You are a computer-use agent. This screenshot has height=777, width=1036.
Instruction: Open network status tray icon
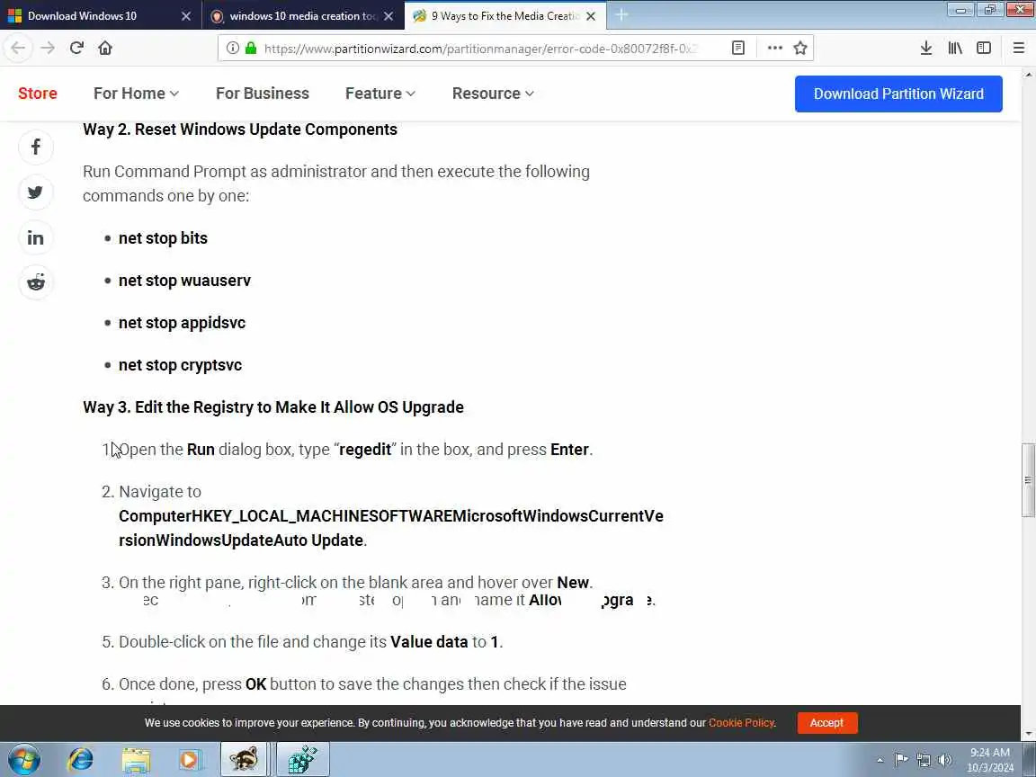[x=923, y=761]
